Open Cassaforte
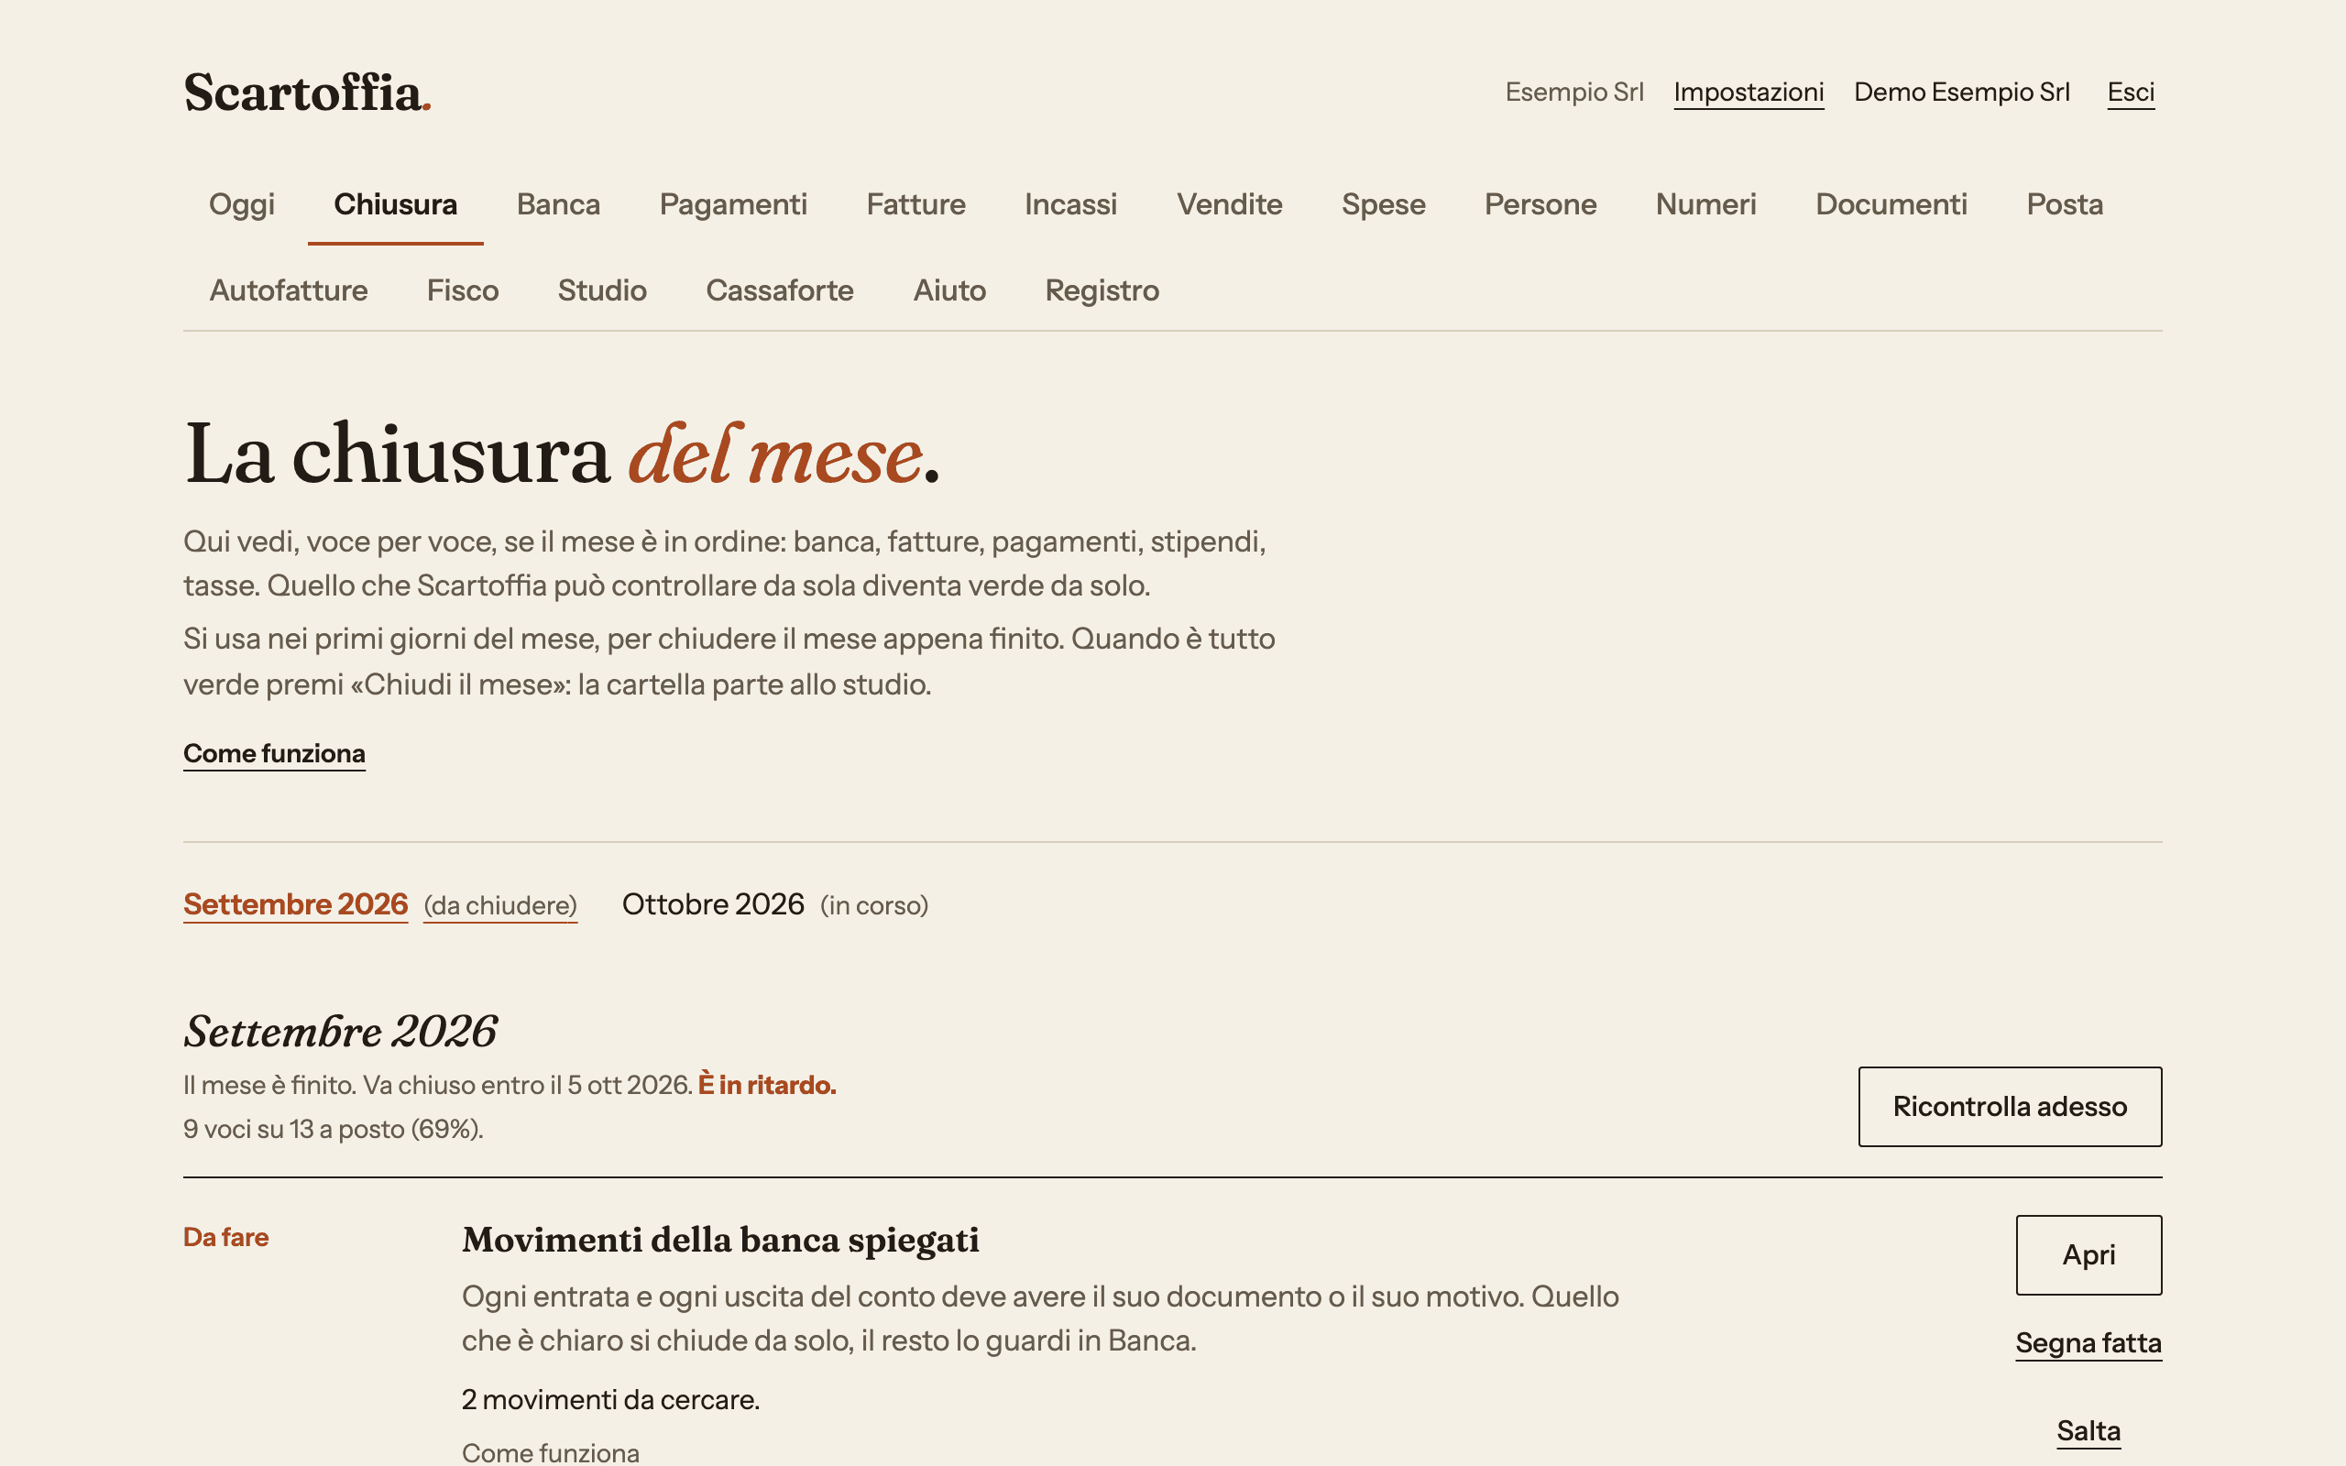 click(x=780, y=290)
